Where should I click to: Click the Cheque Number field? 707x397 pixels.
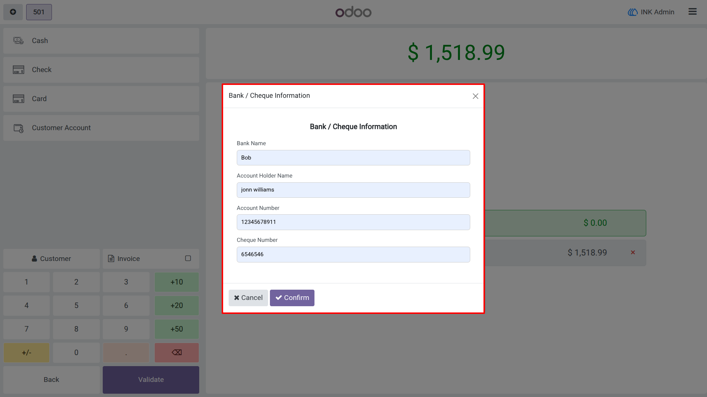tap(353, 254)
